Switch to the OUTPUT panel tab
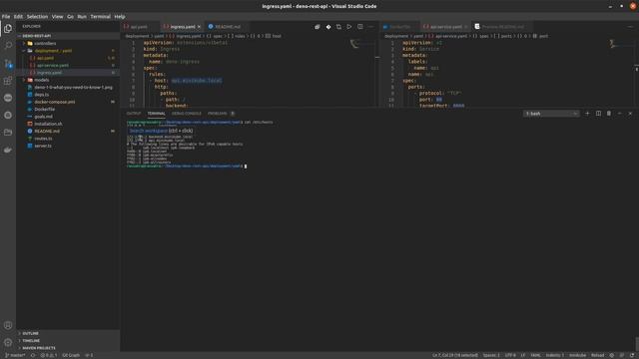Image resolution: width=639 pixels, height=359 pixels. coord(134,114)
